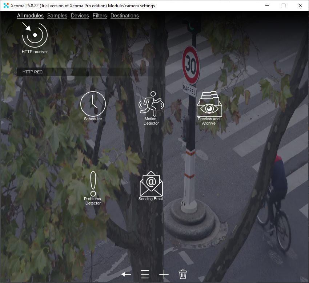Add a new chain with the plus icon
The height and width of the screenshot is (283, 309).
[x=164, y=274]
